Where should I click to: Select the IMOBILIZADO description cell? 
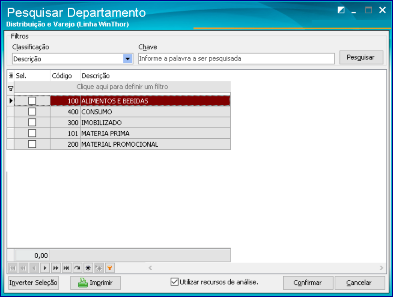click(155, 122)
